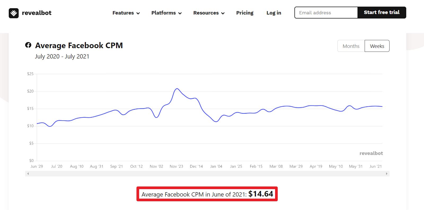Open the Resources dropdown chevron

(223, 13)
